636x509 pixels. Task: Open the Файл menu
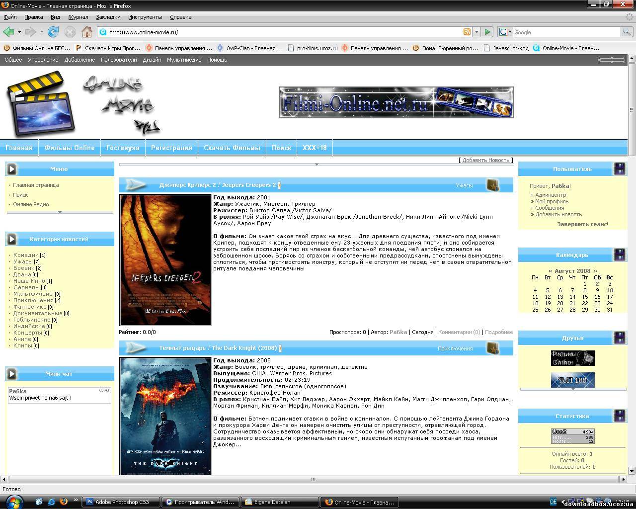tap(10, 17)
